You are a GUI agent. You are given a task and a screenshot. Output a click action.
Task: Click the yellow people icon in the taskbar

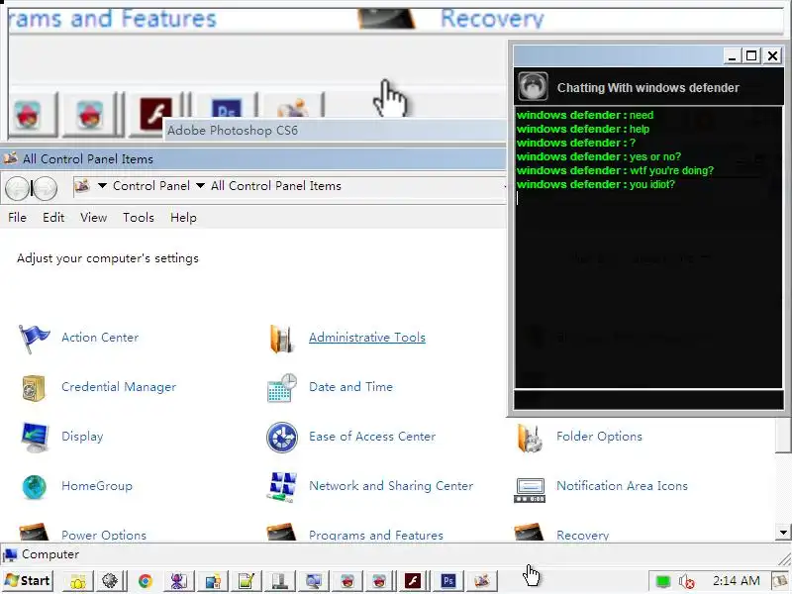coord(78,582)
